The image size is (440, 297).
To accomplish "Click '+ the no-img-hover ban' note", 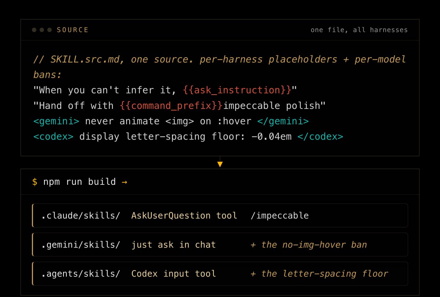I will [309, 245].
